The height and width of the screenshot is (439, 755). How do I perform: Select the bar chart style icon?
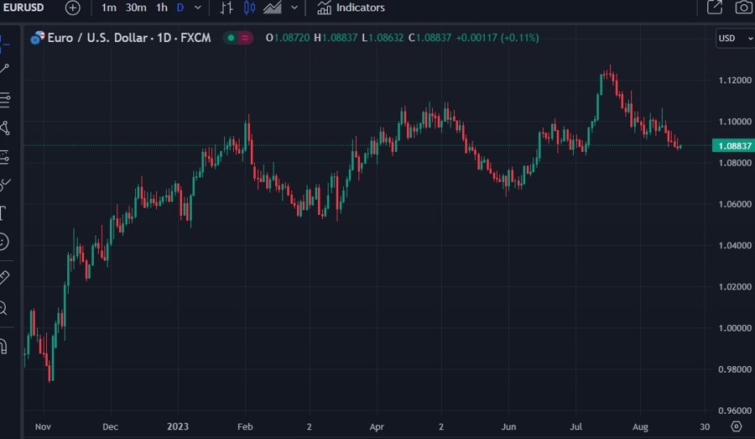pyautogui.click(x=226, y=8)
